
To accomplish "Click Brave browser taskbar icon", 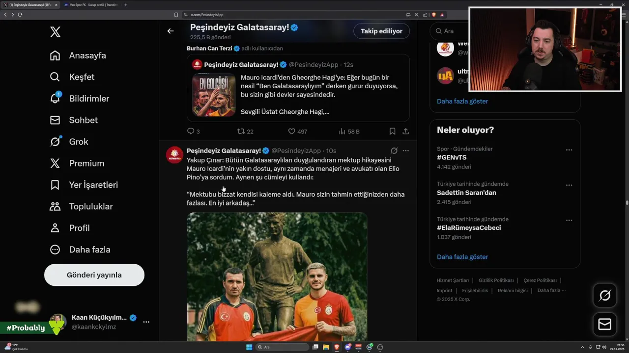I will 337,347.
